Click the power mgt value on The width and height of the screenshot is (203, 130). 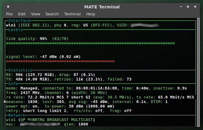[35, 106]
